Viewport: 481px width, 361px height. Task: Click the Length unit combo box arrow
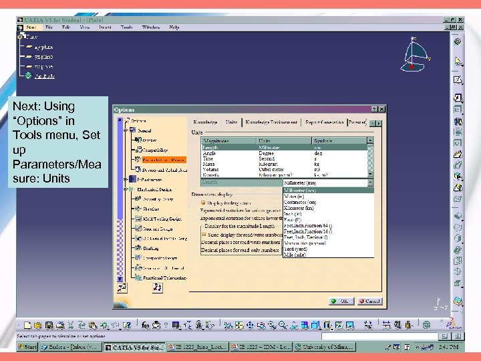371,183
